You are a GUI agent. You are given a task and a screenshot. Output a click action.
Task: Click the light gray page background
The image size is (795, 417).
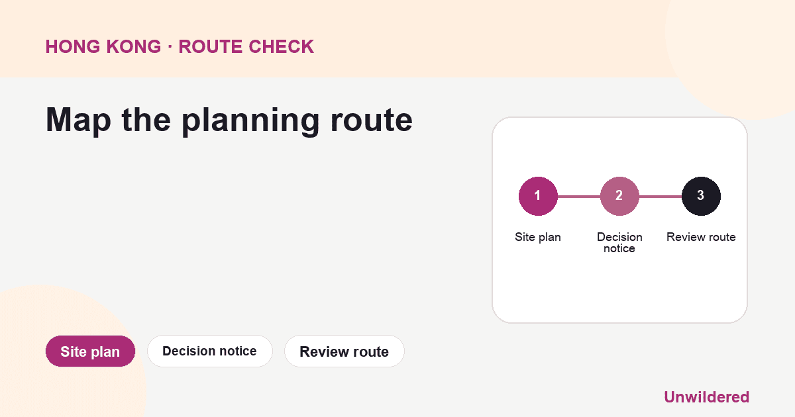(298, 238)
